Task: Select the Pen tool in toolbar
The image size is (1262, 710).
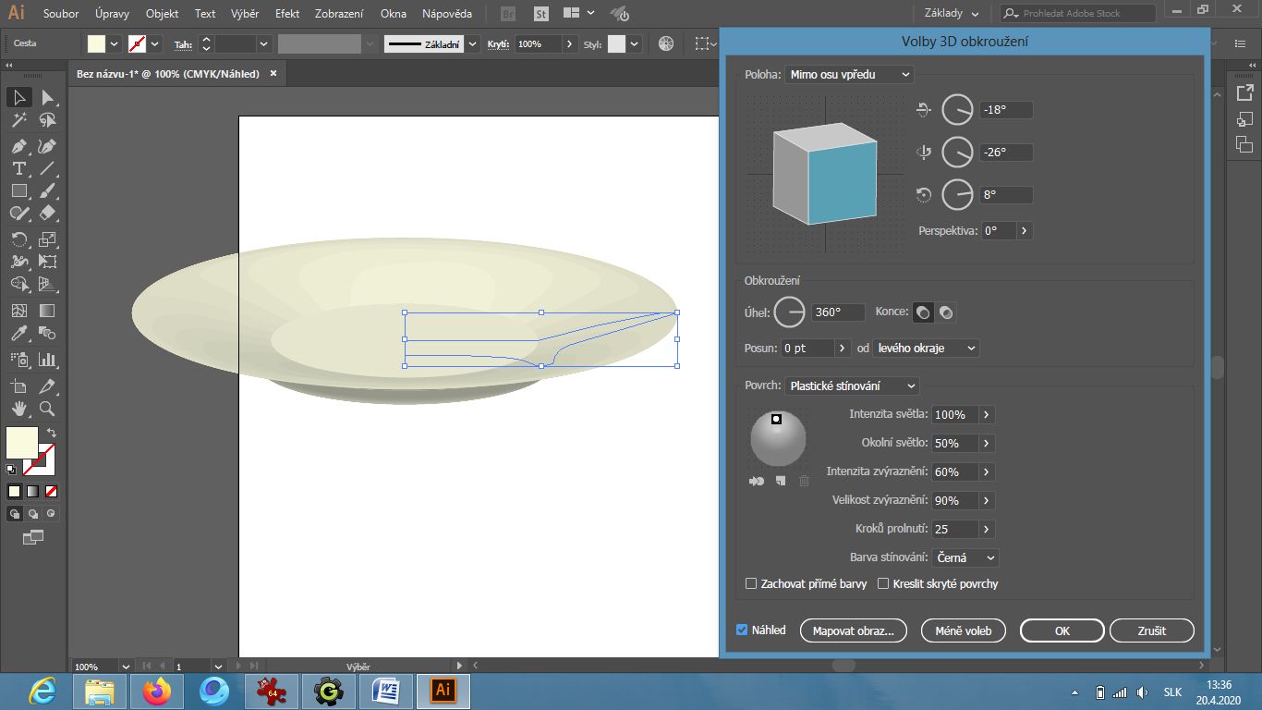Action: pos(18,146)
